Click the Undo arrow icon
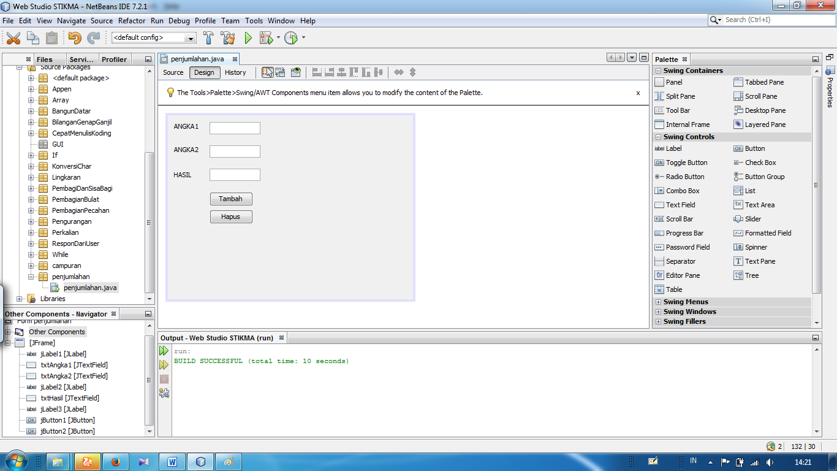The width and height of the screenshot is (837, 471). [x=73, y=37]
